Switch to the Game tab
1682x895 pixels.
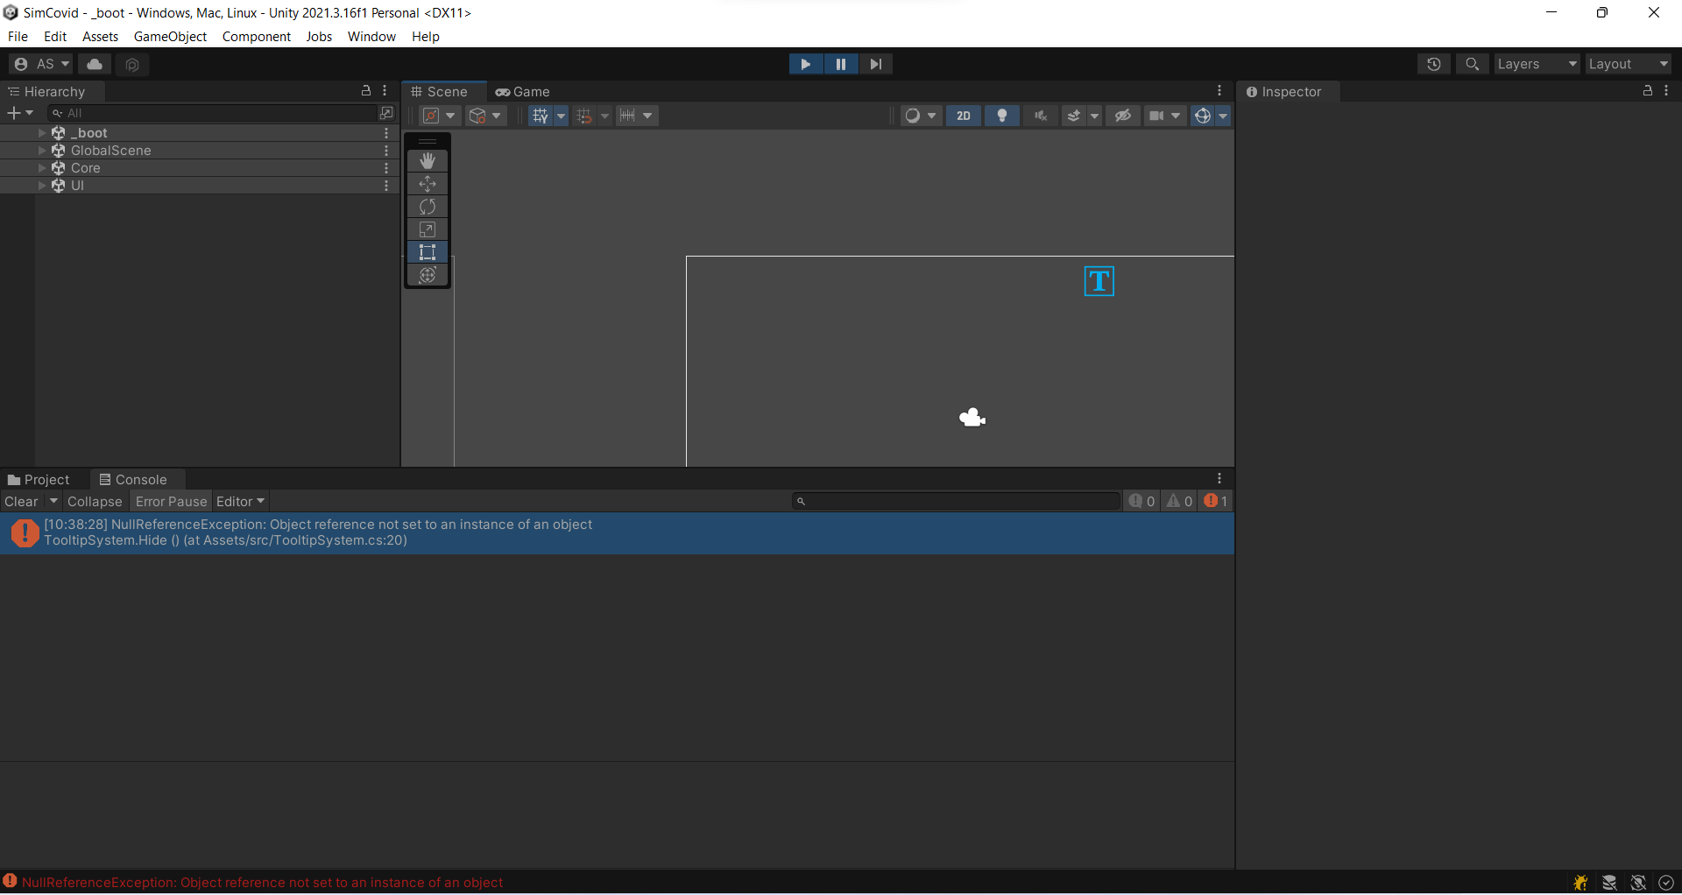pyautogui.click(x=523, y=91)
